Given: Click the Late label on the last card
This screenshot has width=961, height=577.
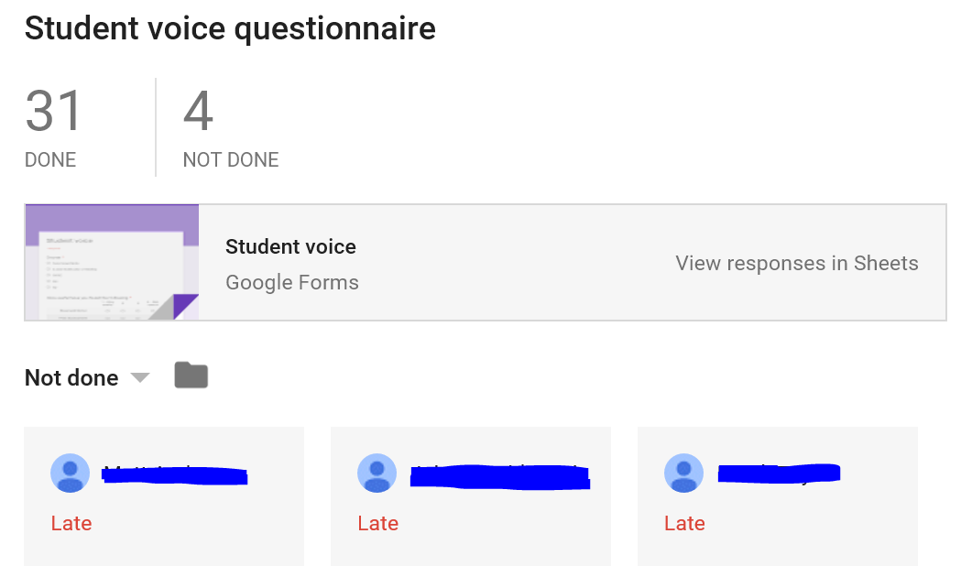Looking at the screenshot, I should click(684, 523).
